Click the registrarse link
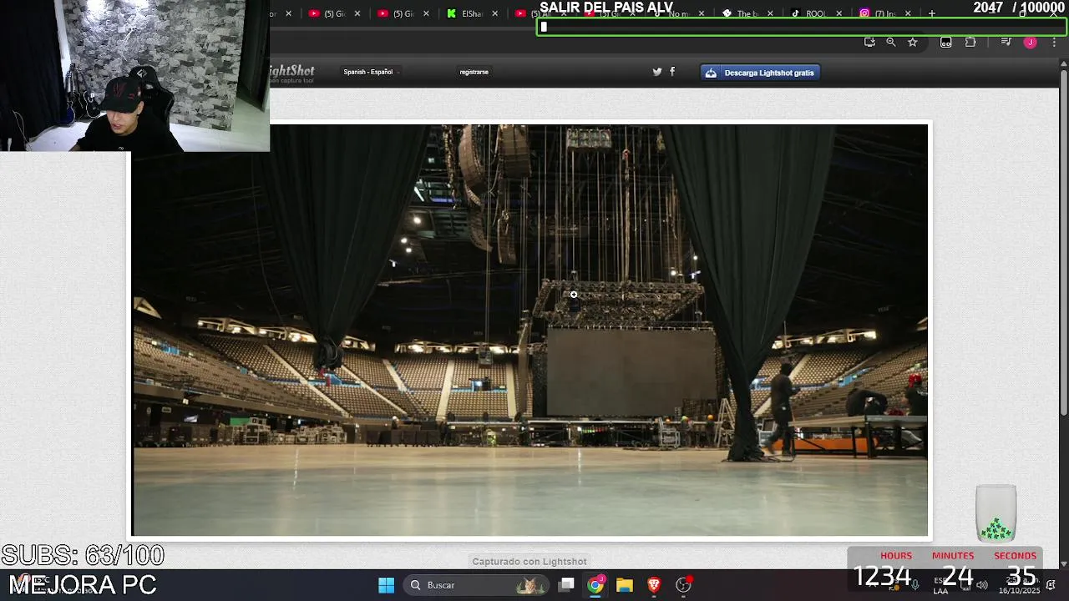1069x601 pixels. click(474, 72)
